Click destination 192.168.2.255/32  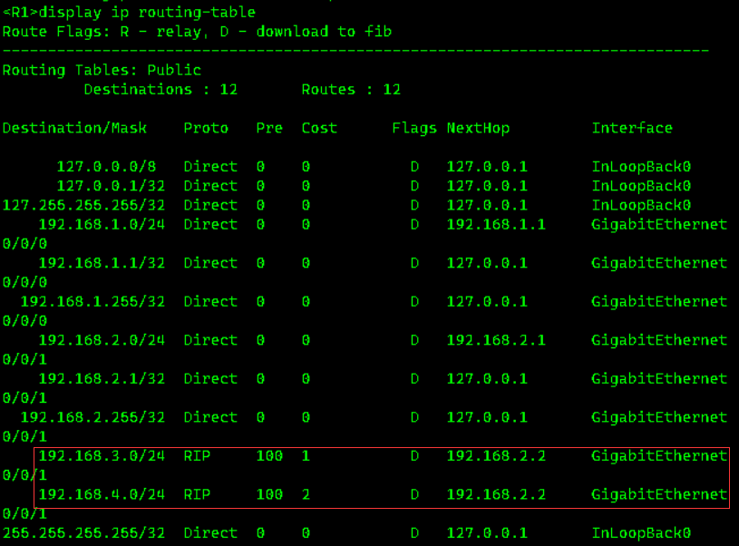pyautogui.click(x=92, y=417)
